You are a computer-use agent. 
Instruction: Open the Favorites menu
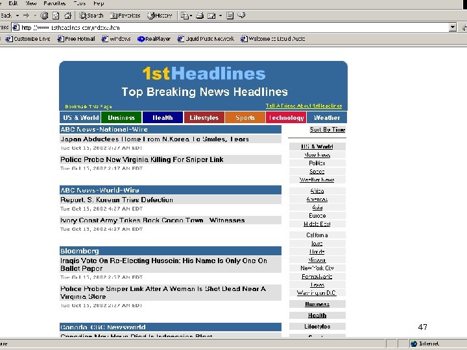tap(54, 3)
